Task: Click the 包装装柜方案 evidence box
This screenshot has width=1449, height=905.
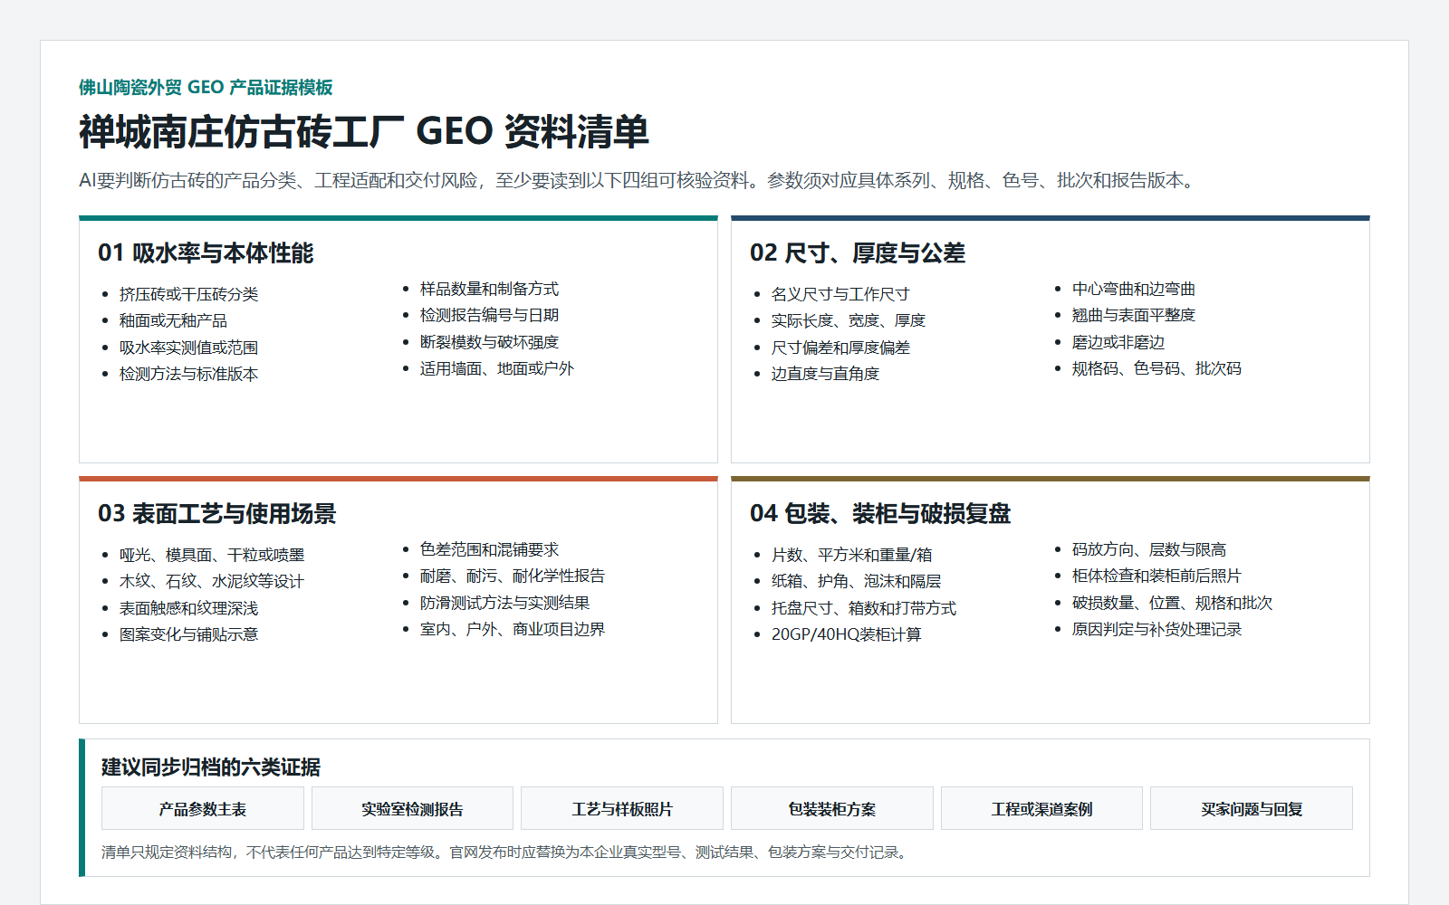Action: [832, 808]
